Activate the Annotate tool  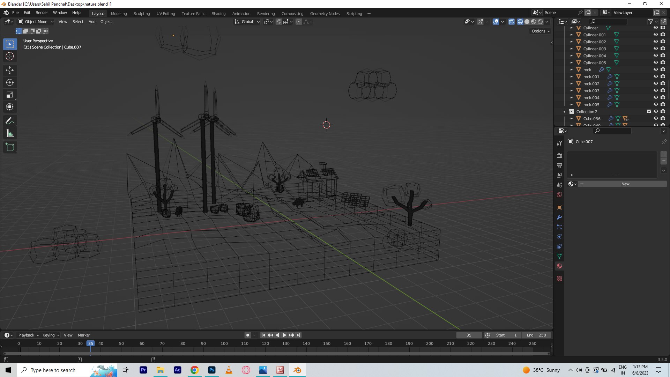[x=10, y=121]
